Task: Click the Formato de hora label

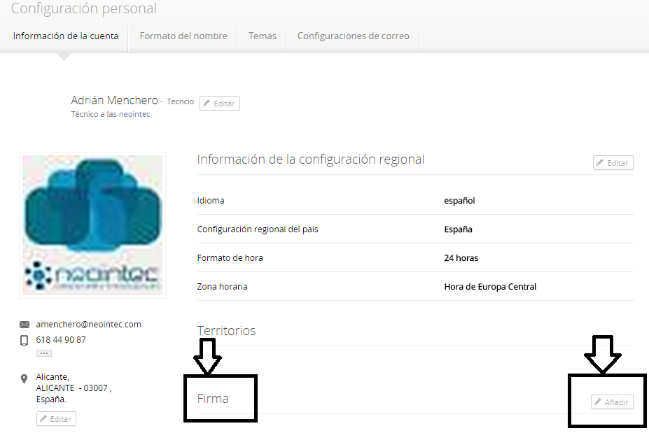Action: click(230, 258)
